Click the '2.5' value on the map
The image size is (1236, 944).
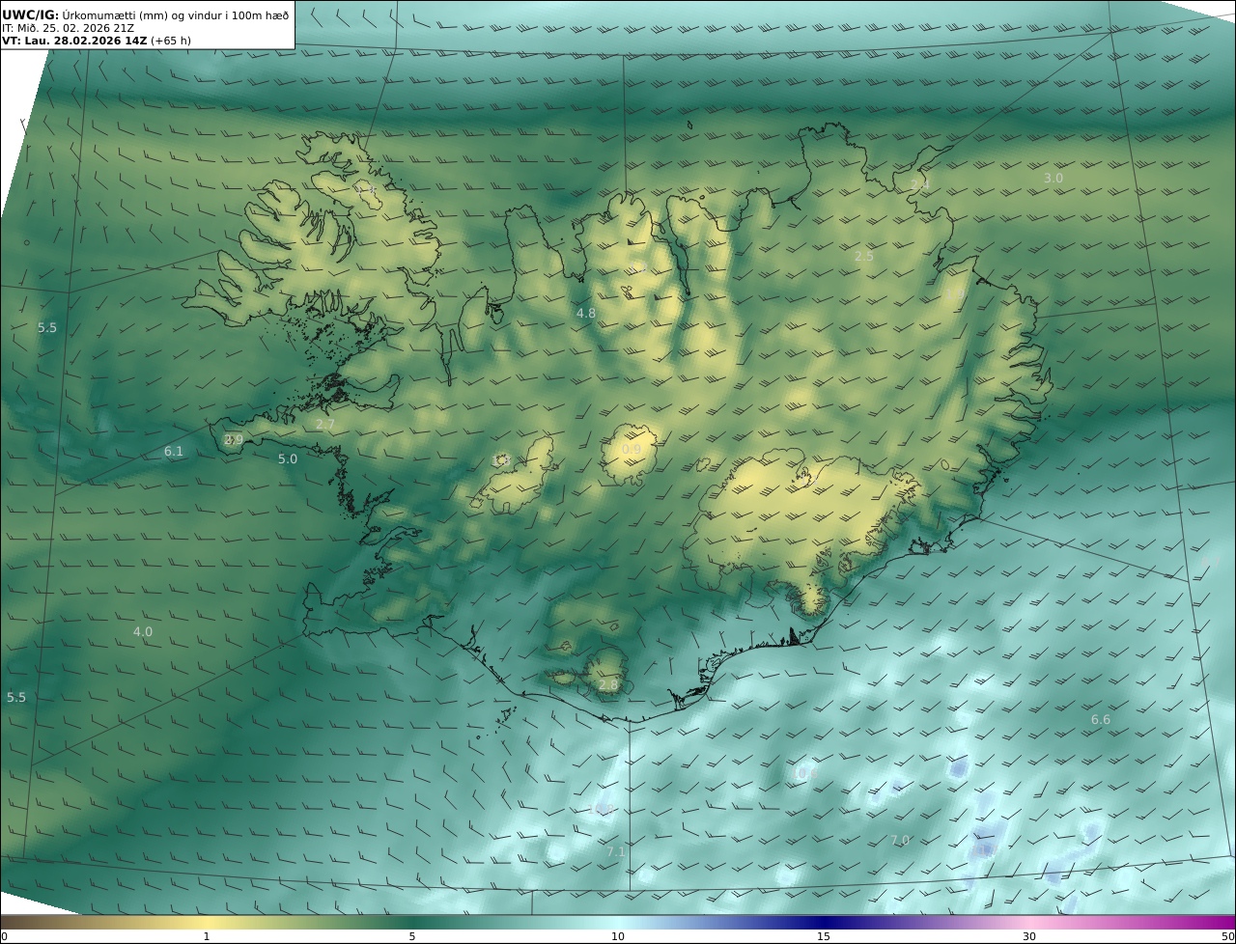(x=864, y=257)
